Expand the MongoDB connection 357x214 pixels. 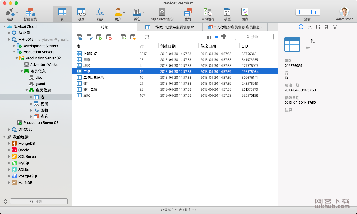point(9,143)
